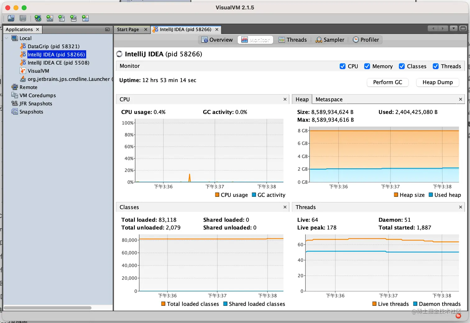Click the Heap size legend swatch
The image size is (470, 323).
[396, 195]
